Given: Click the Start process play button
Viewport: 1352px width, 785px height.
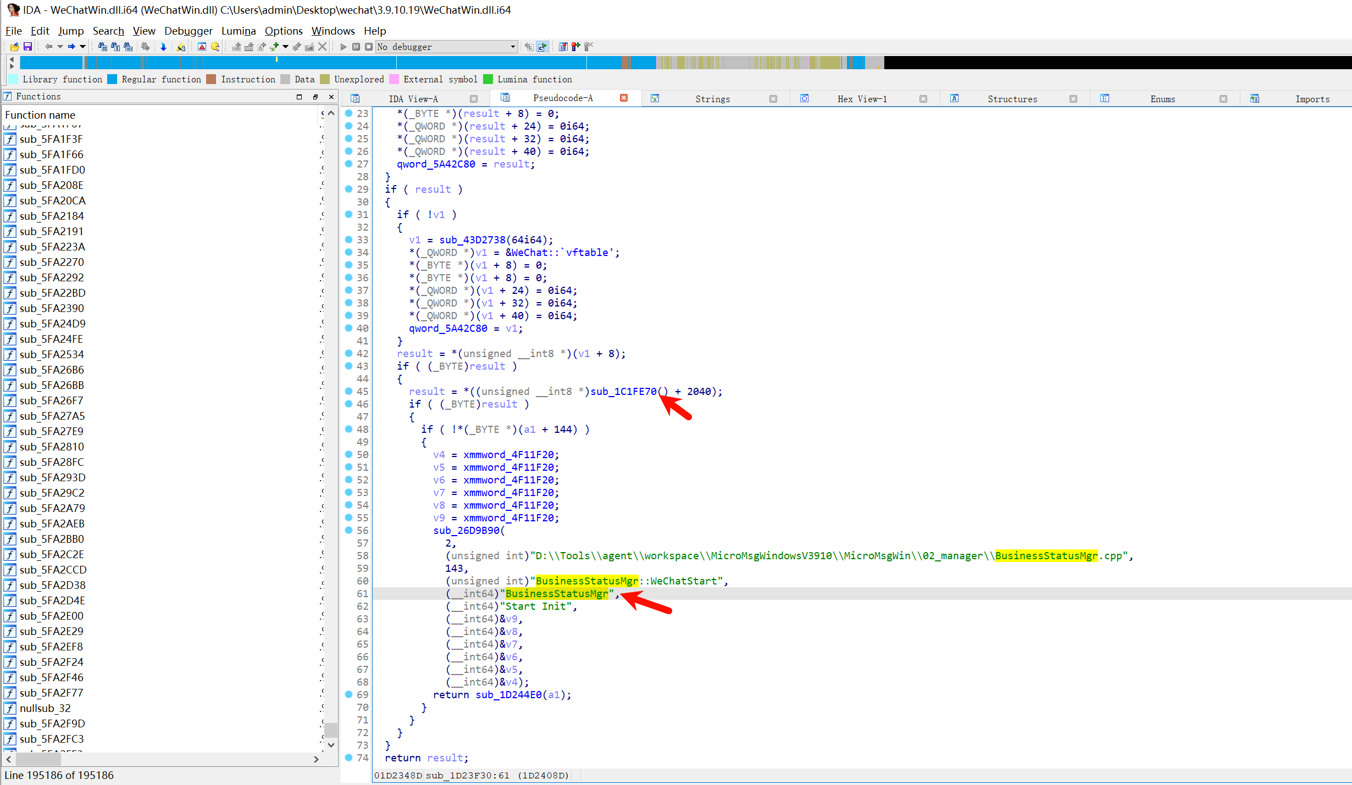Looking at the screenshot, I should [x=343, y=47].
